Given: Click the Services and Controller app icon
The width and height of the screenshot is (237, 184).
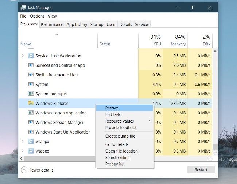Looking at the screenshot, I should (31, 65).
